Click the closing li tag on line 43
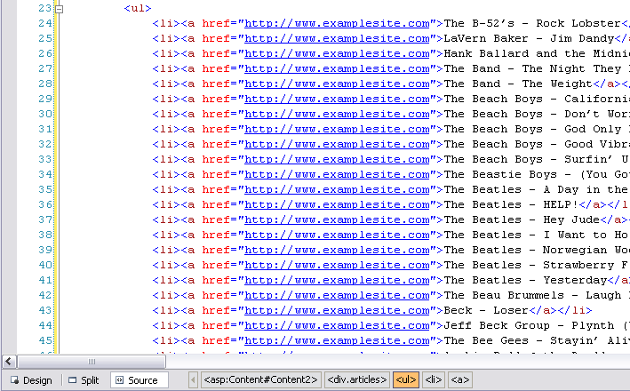The height and width of the screenshot is (391, 630). pyautogui.click(x=575, y=310)
